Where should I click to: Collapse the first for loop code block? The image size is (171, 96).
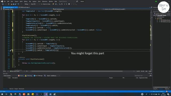(14, 15)
